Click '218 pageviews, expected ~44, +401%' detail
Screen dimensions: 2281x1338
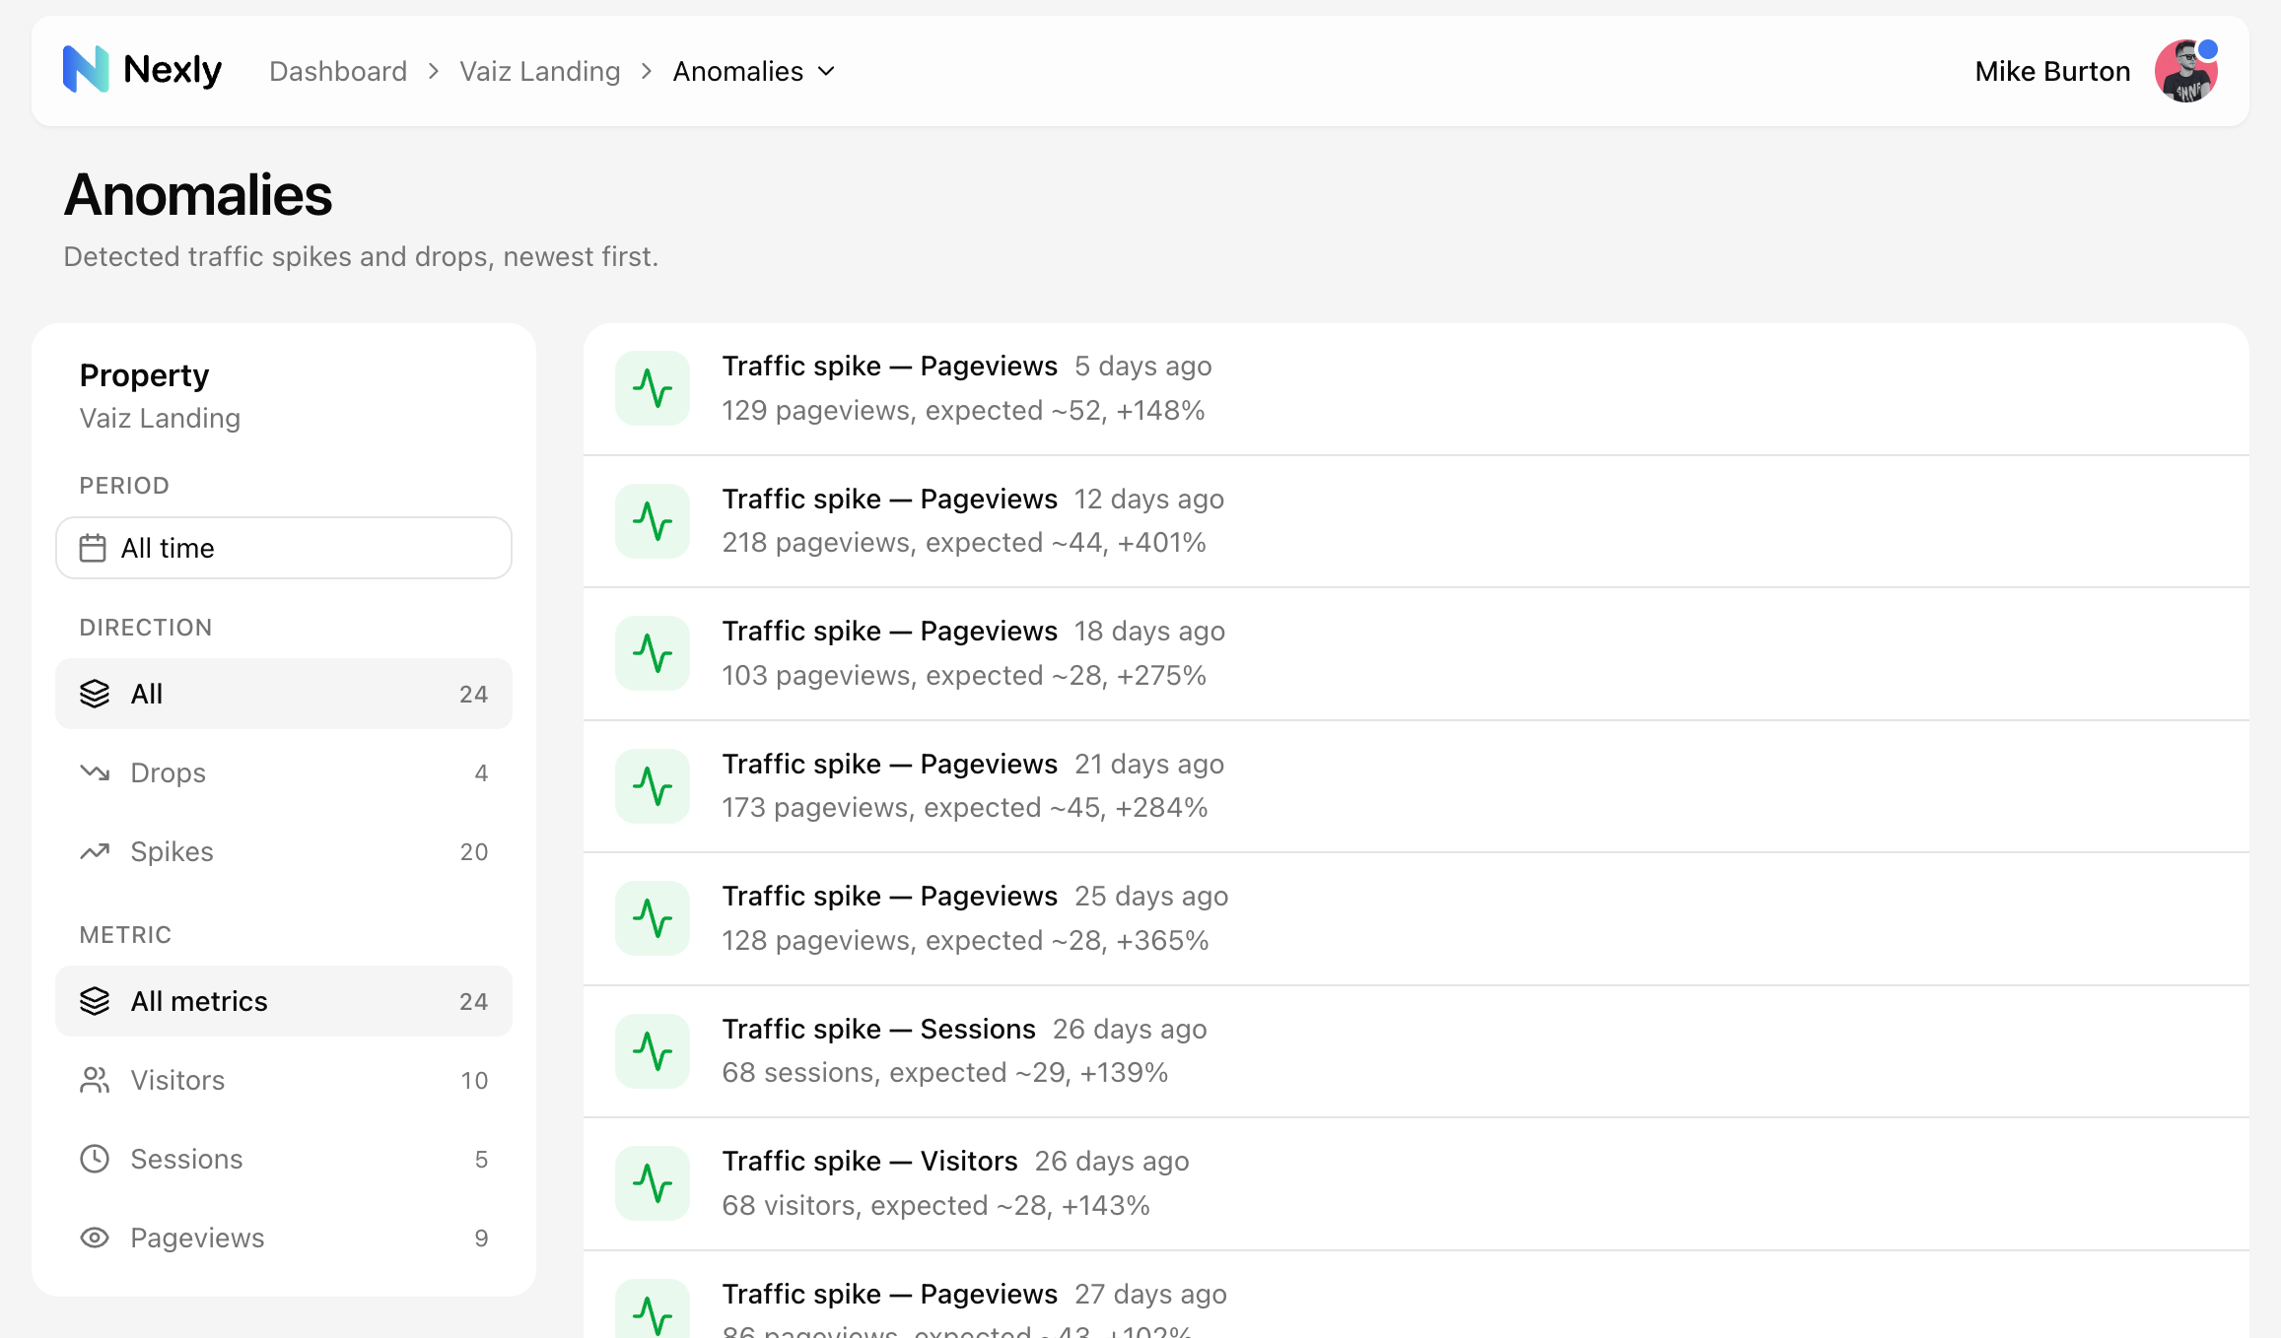coord(964,543)
